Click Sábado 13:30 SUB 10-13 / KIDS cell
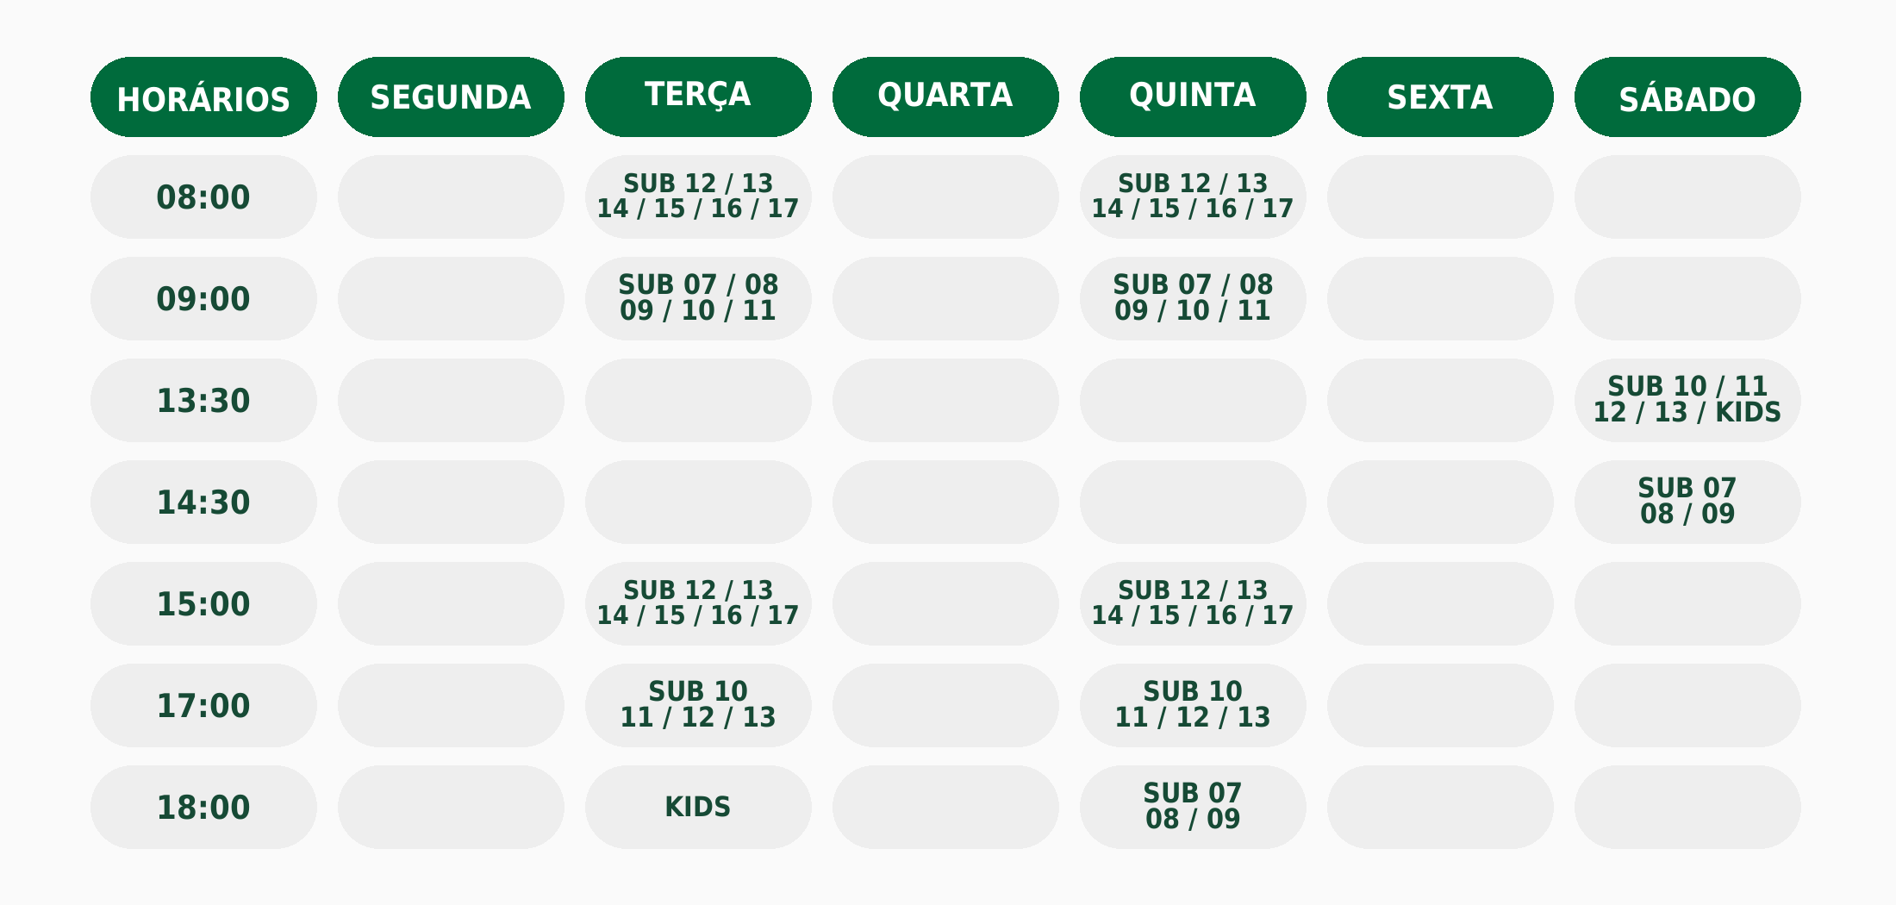Viewport: 1896px width, 905px height. (x=1687, y=400)
